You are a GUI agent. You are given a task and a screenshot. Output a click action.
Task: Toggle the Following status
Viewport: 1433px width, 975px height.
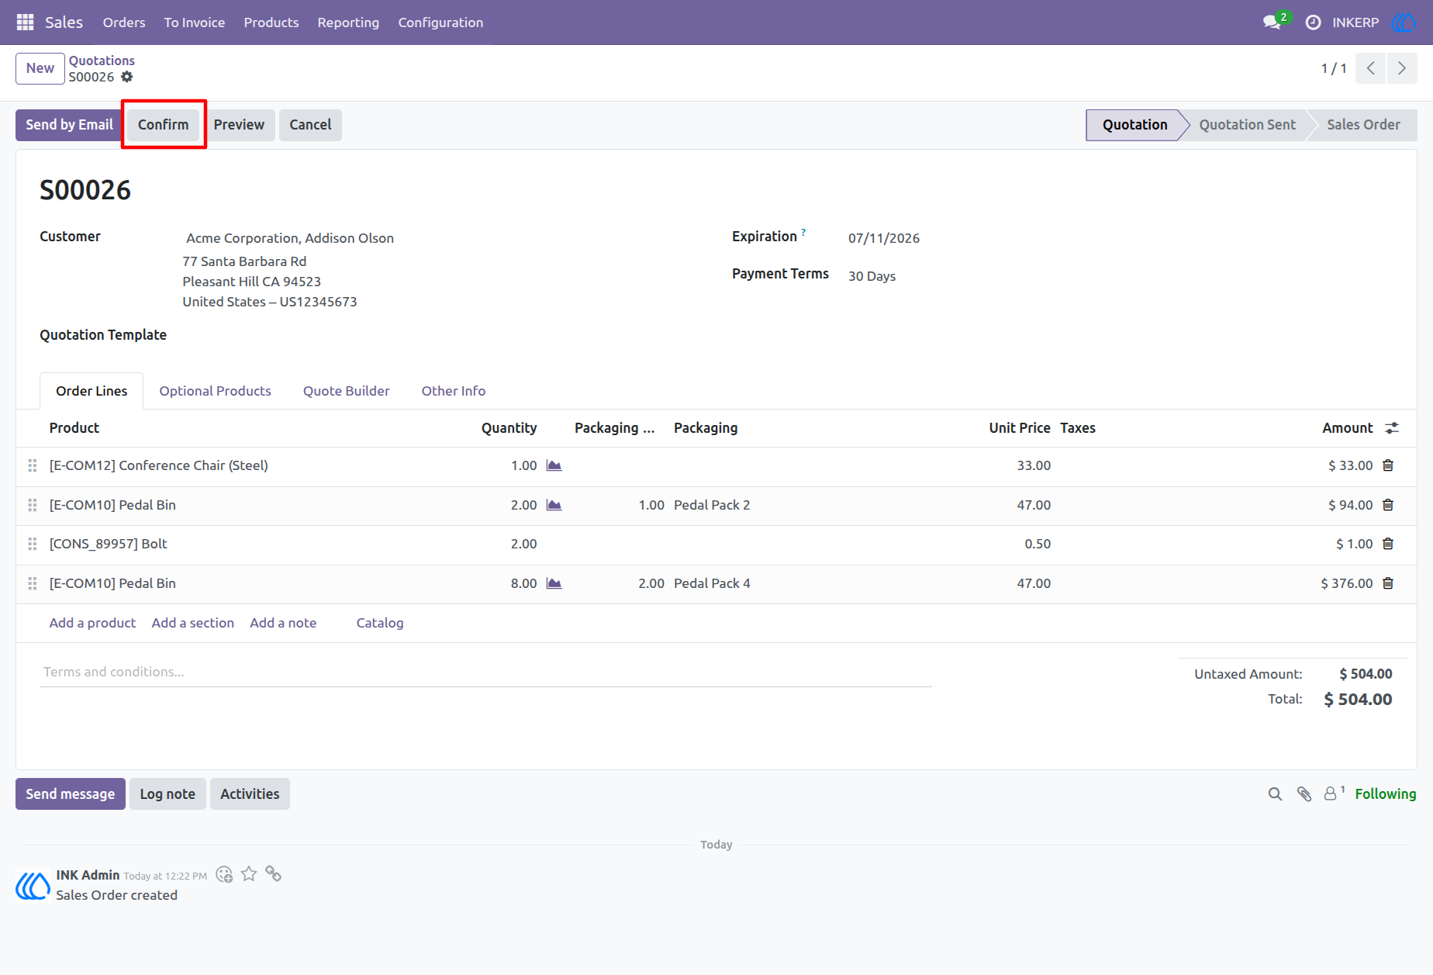click(x=1386, y=794)
